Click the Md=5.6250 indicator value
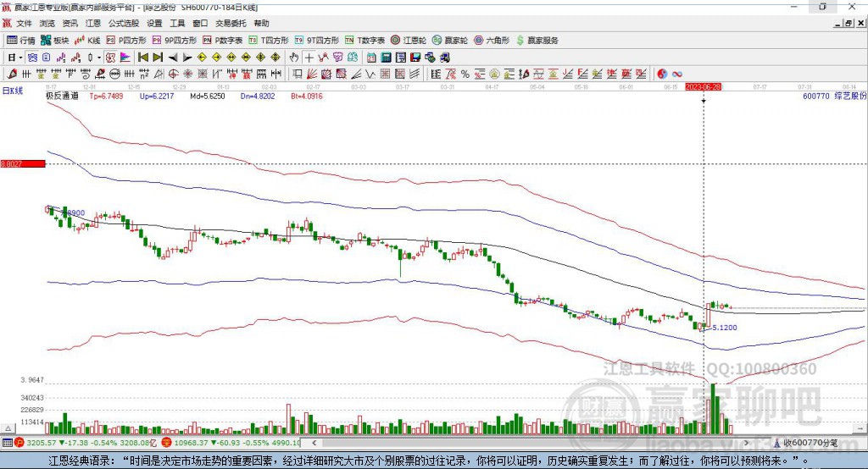The image size is (868, 469). 208,96
